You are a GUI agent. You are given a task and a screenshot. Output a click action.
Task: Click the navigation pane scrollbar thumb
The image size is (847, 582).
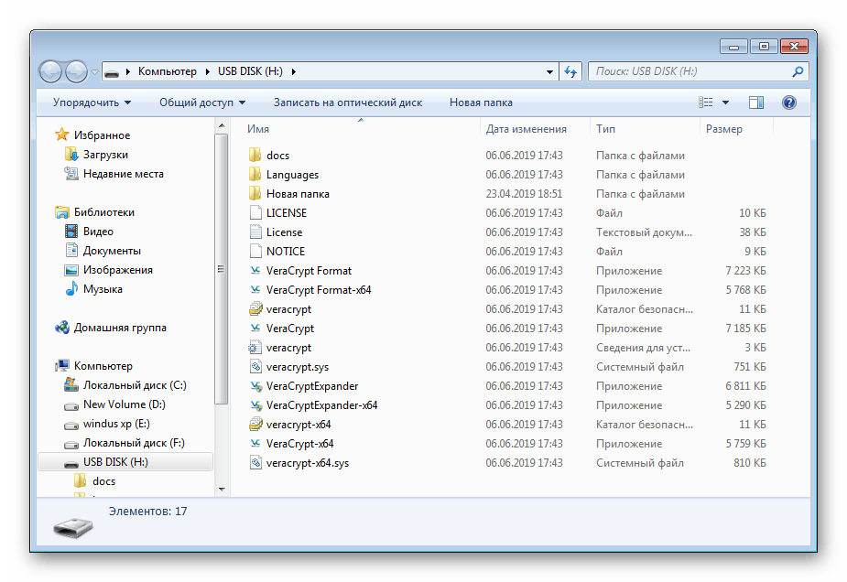click(x=222, y=269)
